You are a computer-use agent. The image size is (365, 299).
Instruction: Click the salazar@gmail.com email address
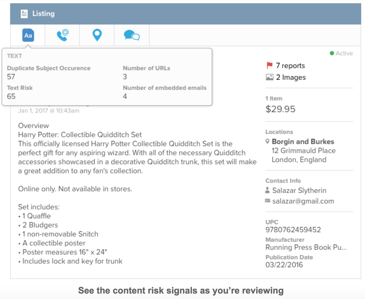click(303, 201)
